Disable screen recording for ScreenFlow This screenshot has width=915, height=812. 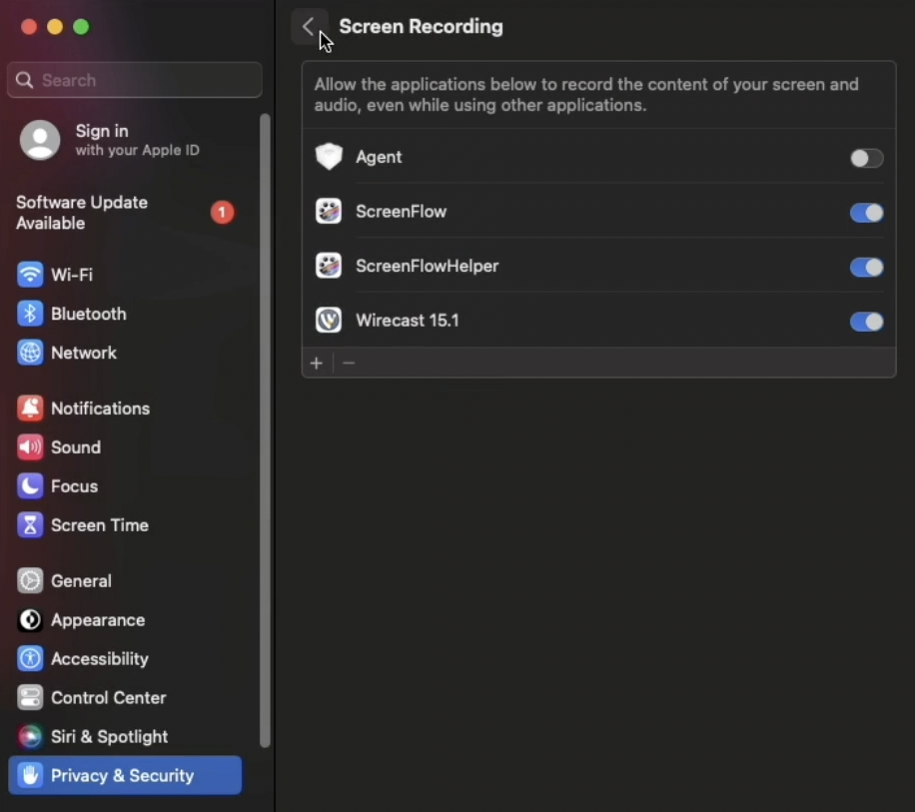(x=865, y=213)
